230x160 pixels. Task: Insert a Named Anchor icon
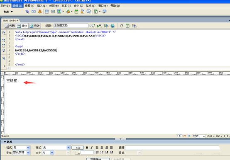pos(40,12)
